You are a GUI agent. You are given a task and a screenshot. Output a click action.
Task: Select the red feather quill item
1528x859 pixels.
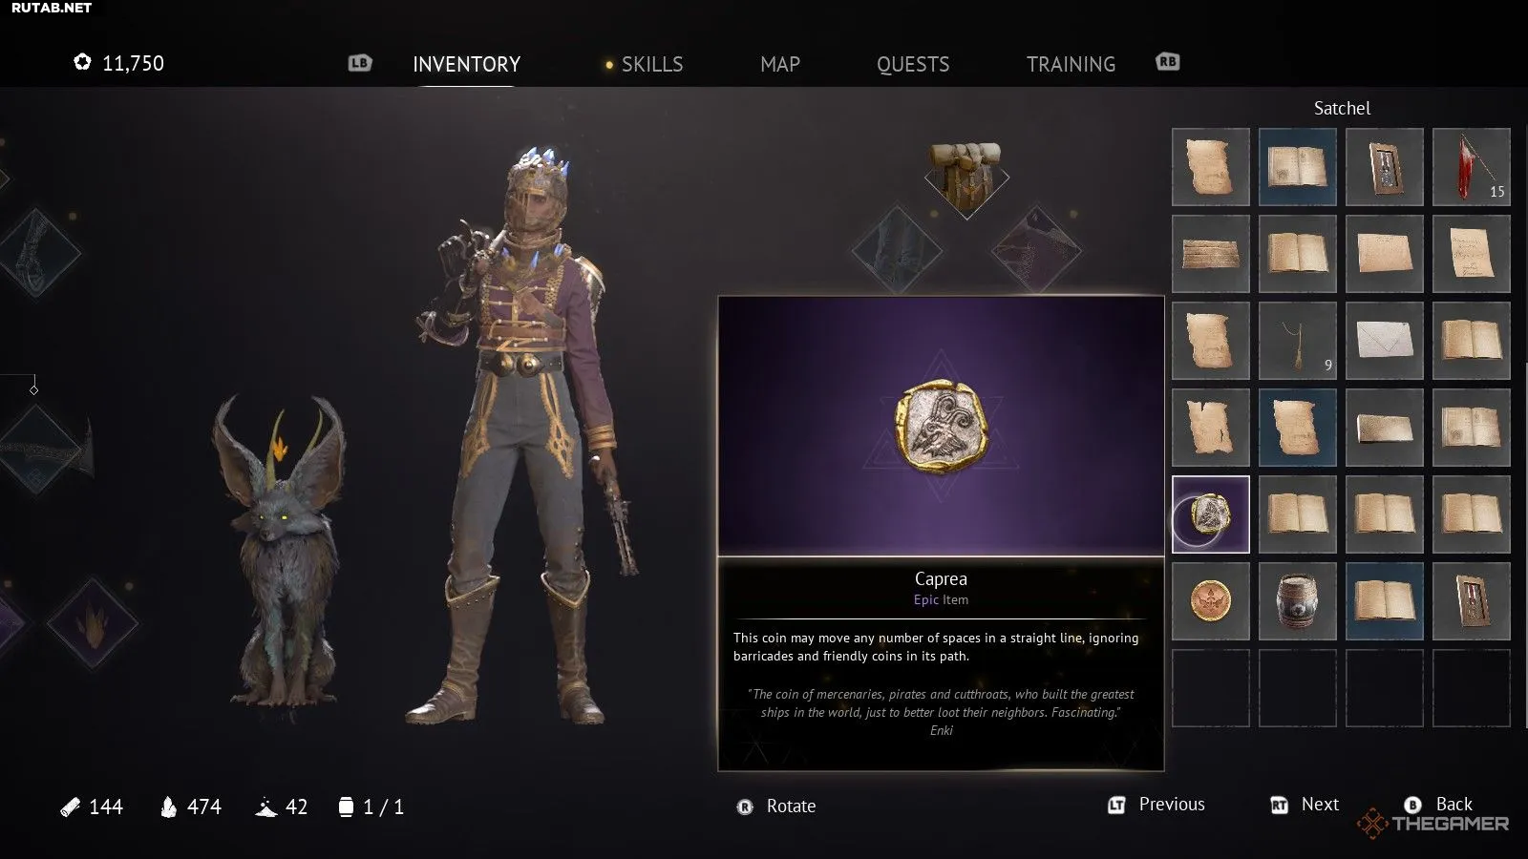[1471, 167]
